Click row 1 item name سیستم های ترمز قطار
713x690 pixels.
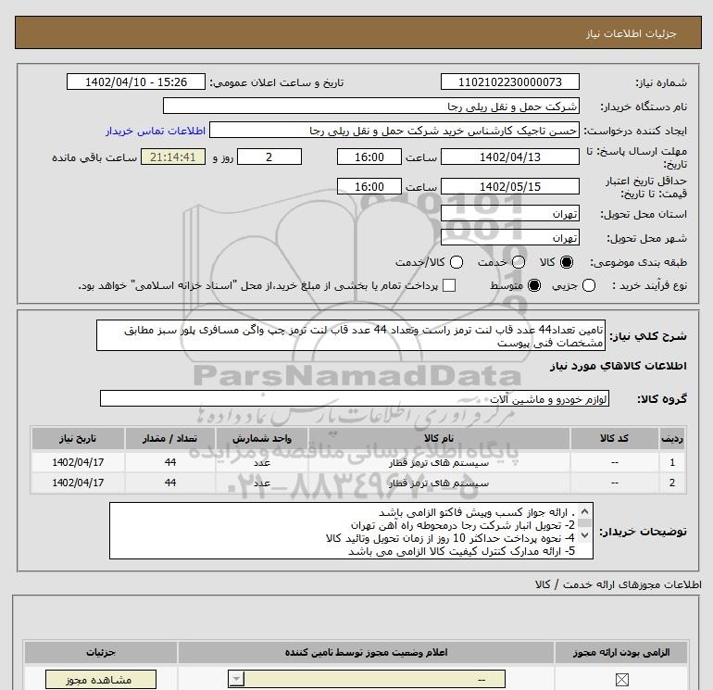point(439,463)
